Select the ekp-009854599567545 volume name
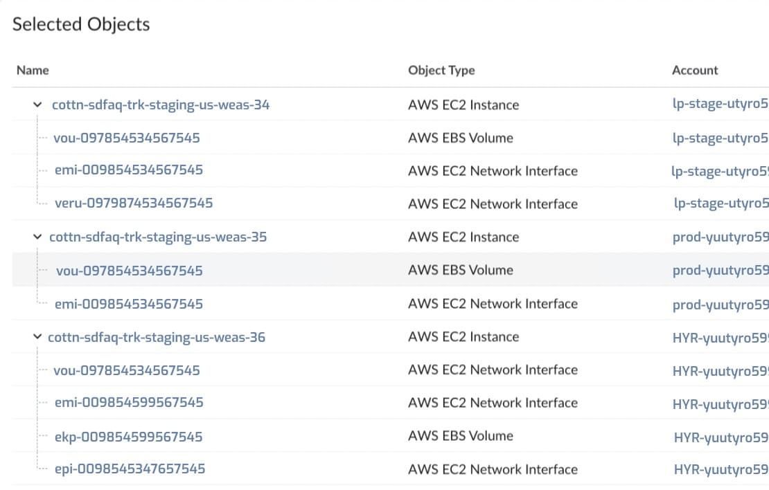769x490 pixels. tap(128, 437)
